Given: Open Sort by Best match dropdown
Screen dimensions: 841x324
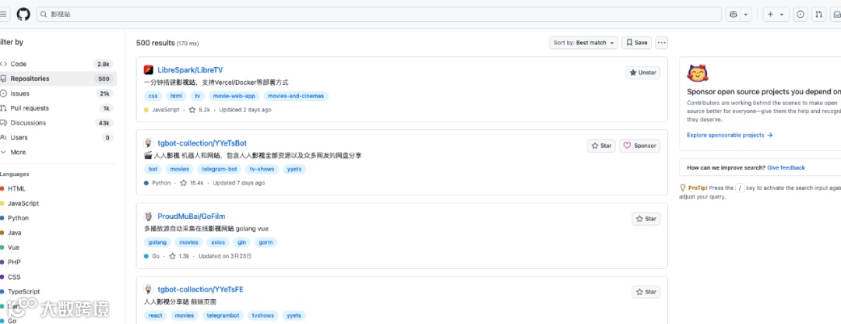Looking at the screenshot, I should [x=583, y=43].
